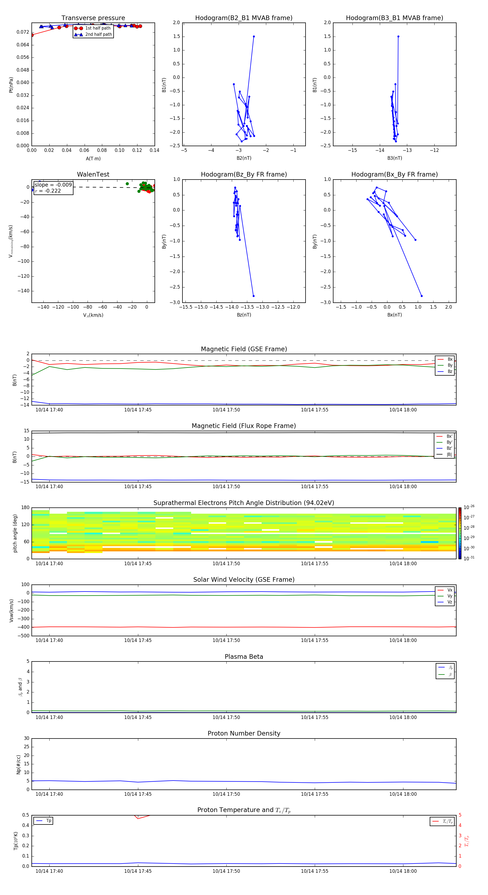Viewport: 488px width, 895px height.
Task: Click the 'Transverse pressure' plot title
Action: (93, 18)
